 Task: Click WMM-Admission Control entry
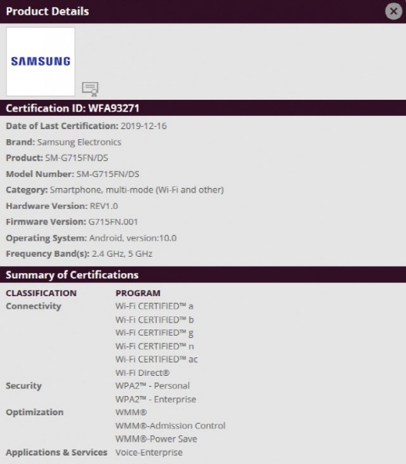pos(171,426)
